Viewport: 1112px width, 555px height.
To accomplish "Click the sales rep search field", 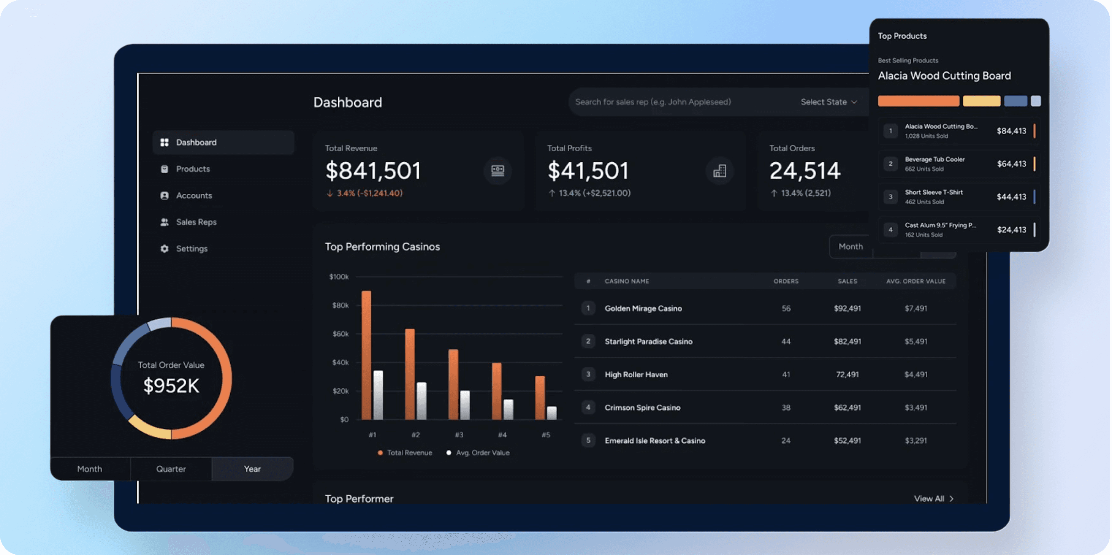I will pos(654,102).
